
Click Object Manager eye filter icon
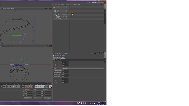(x=102, y=5)
